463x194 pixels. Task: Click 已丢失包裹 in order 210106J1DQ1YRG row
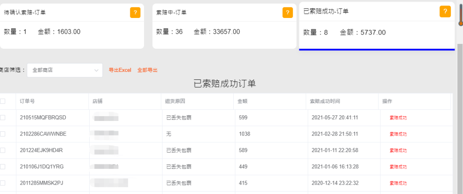[179, 167]
